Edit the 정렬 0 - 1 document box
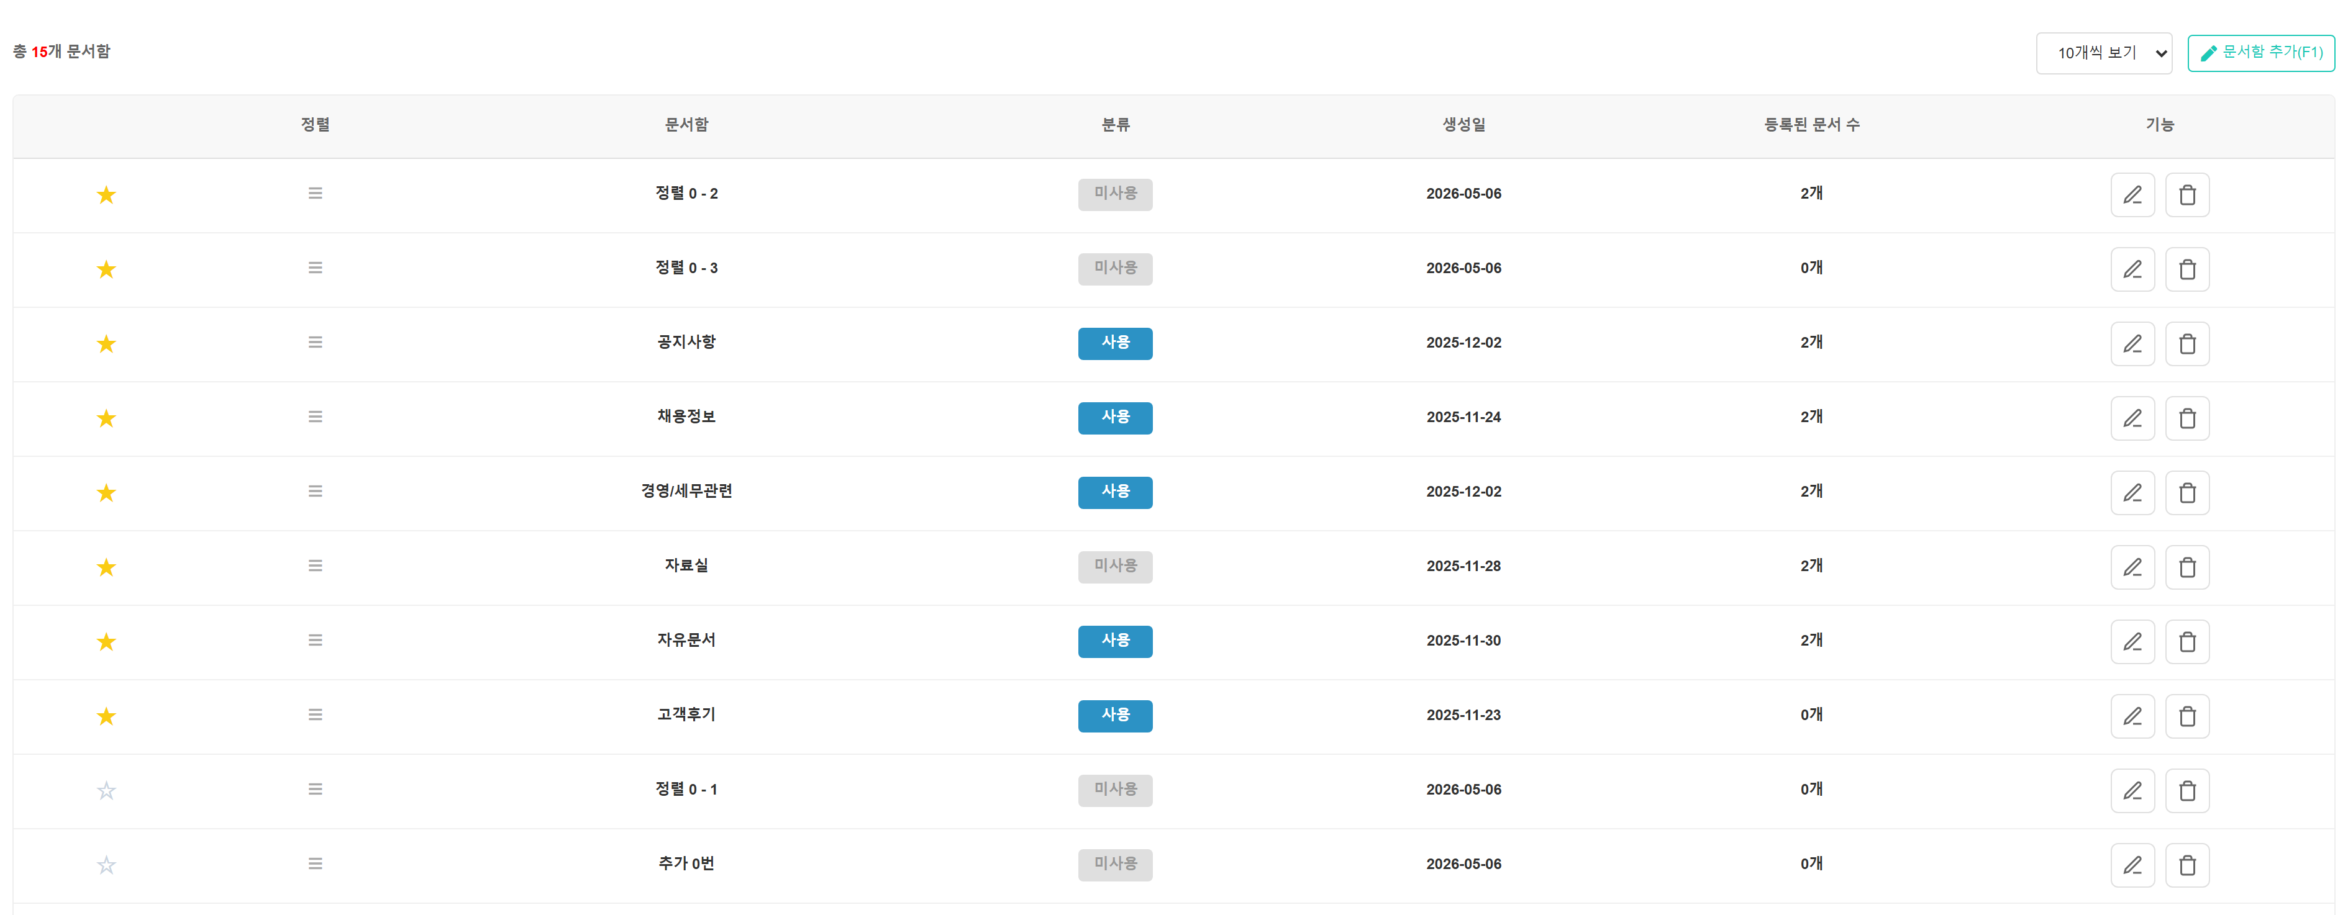The image size is (2348, 915). point(2132,791)
